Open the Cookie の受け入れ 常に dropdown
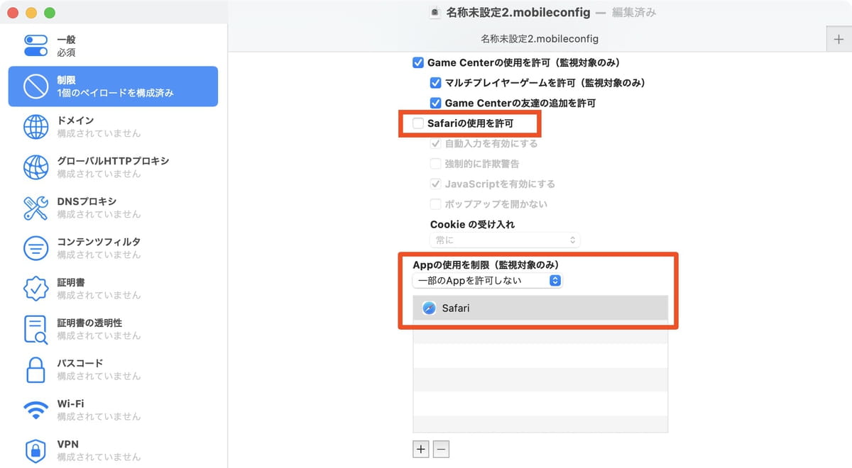Screen dimensions: 852x468 pyautogui.click(x=505, y=240)
